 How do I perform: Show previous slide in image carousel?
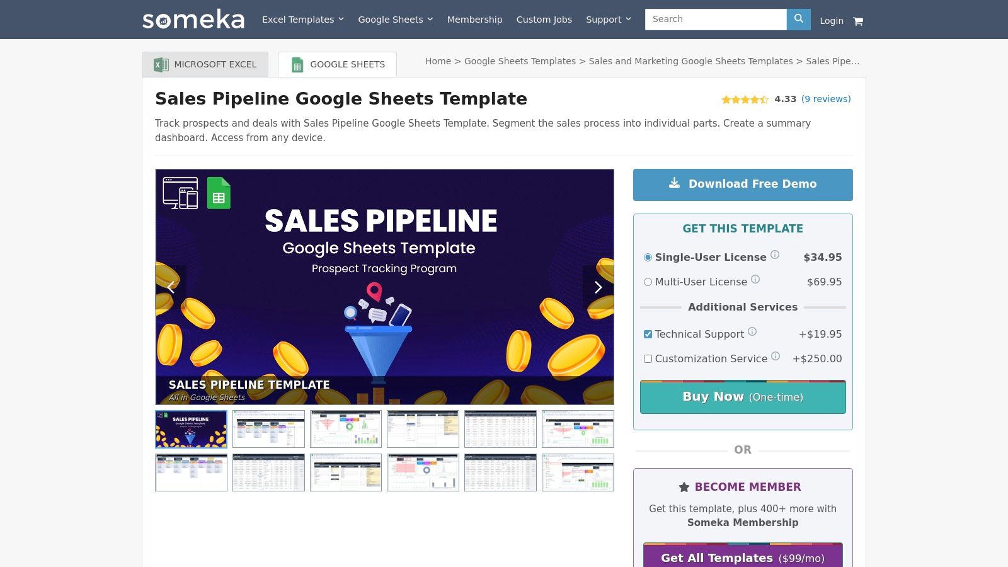[171, 287]
